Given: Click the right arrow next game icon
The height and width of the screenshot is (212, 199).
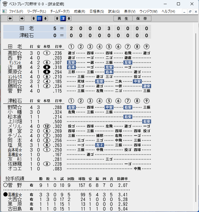Looking at the screenshot, I should (22, 18).
